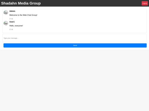Open User1's user avatar
The width and height of the screenshot is (149, 111).
(x=6, y=23)
